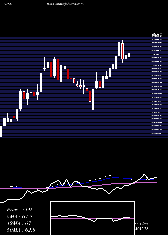168x235 pixels.
Task: Click the 50MA : 62.8 value
Action: [21, 230]
